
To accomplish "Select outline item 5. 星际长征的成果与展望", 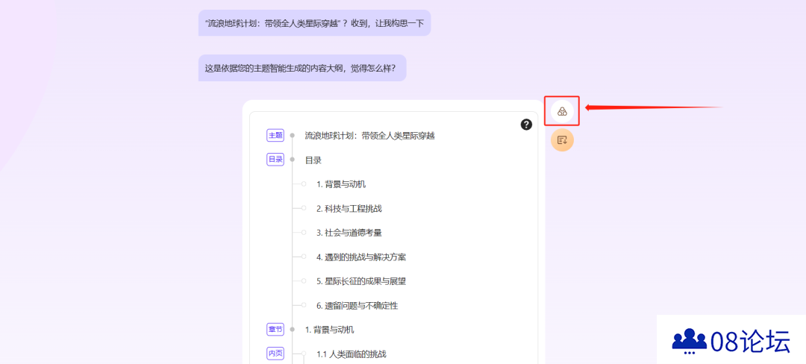I will [361, 281].
